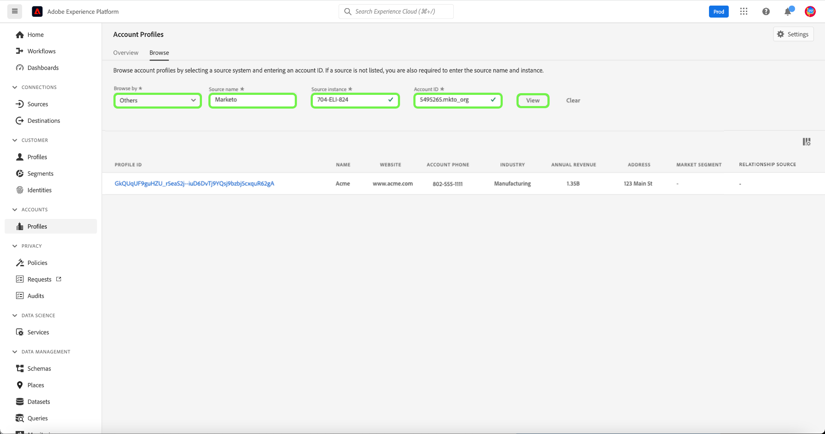Screen dimensions: 825x434
Task: Click the Manufacturing industry cell
Action: tap(513, 184)
